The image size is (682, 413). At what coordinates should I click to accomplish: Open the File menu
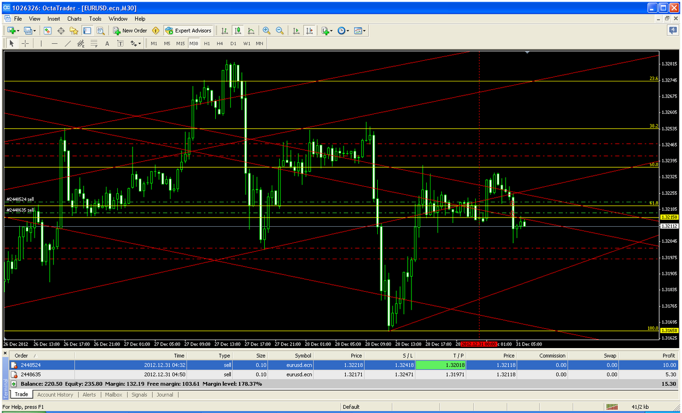pos(18,19)
